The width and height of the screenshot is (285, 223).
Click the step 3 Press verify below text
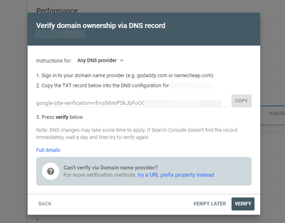60,117
